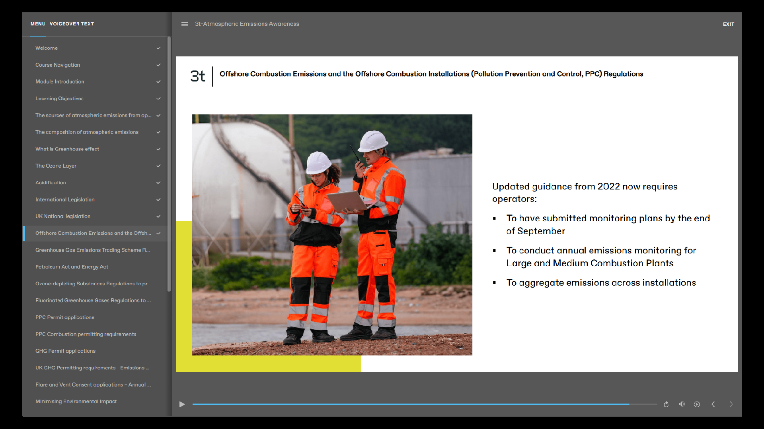
Task: Mute the volume speaker icon
Action: tap(682, 404)
